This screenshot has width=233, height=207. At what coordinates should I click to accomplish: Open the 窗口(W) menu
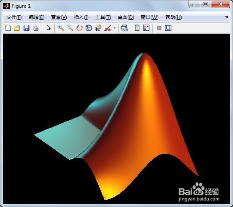[x=149, y=17]
